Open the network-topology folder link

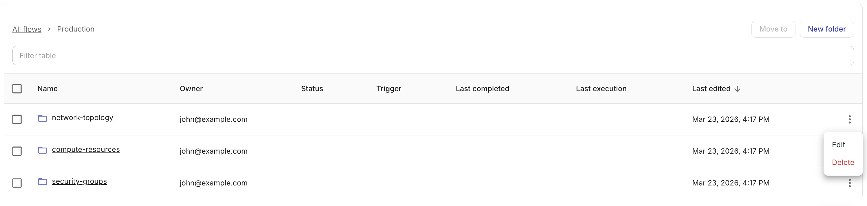click(83, 118)
